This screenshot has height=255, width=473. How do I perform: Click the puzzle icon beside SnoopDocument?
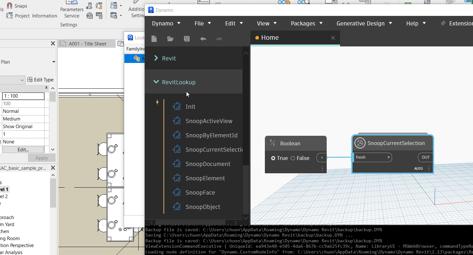177,164
